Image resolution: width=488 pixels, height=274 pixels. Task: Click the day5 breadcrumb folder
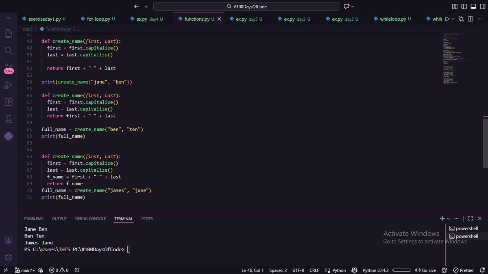point(27,29)
